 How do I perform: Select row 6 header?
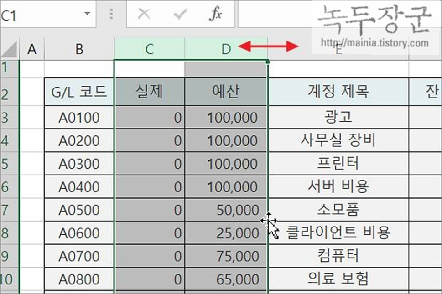(x=9, y=187)
